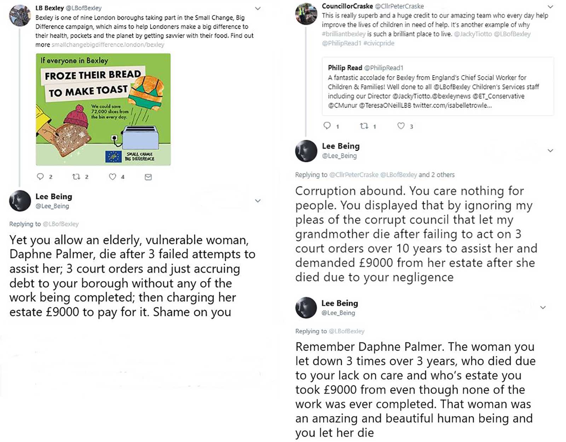Like the LB Bexley toast tweet
This screenshot has height=442, width=566.
(x=112, y=177)
